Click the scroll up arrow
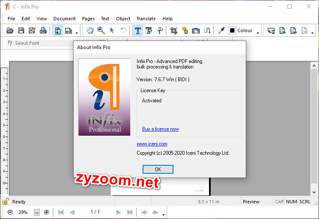 (x=314, y=66)
